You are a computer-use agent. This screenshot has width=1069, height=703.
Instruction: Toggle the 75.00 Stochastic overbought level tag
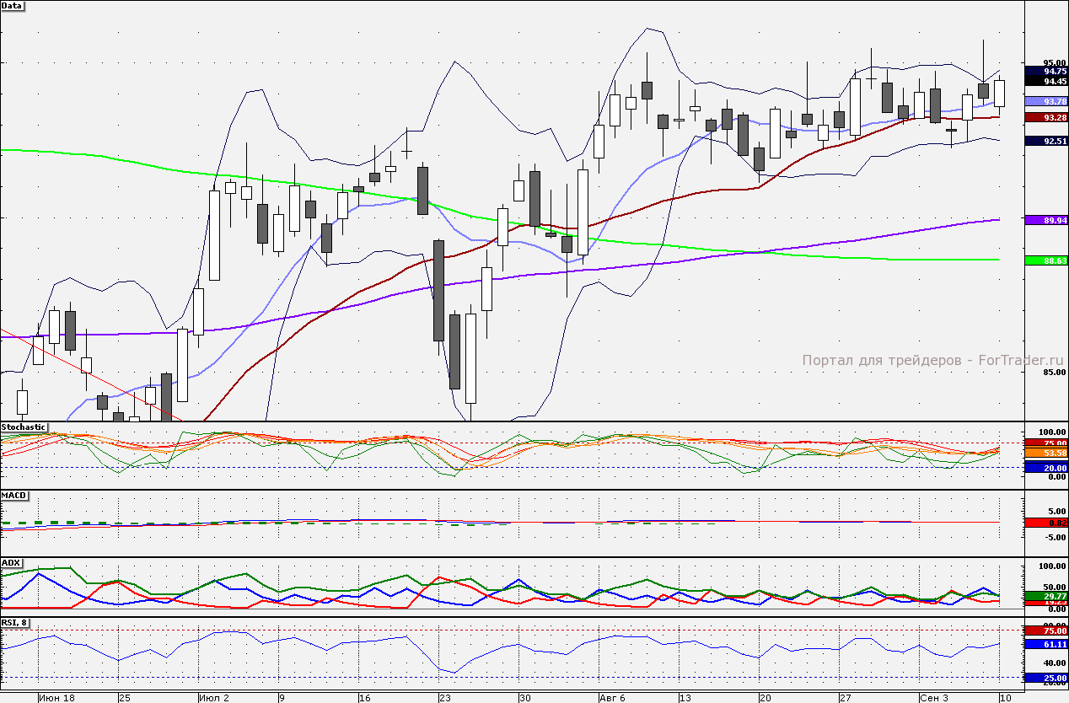point(1046,442)
